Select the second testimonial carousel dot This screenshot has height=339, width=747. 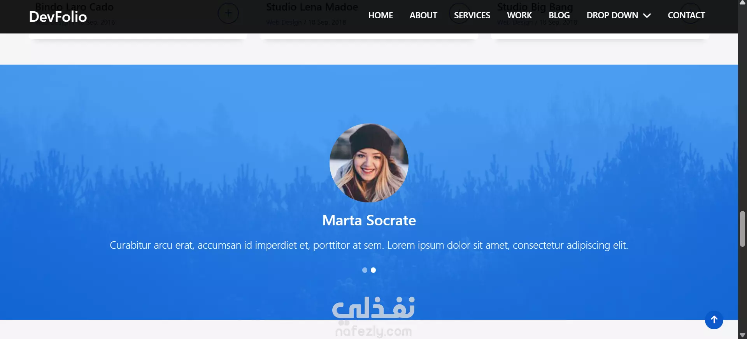pyautogui.click(x=373, y=270)
